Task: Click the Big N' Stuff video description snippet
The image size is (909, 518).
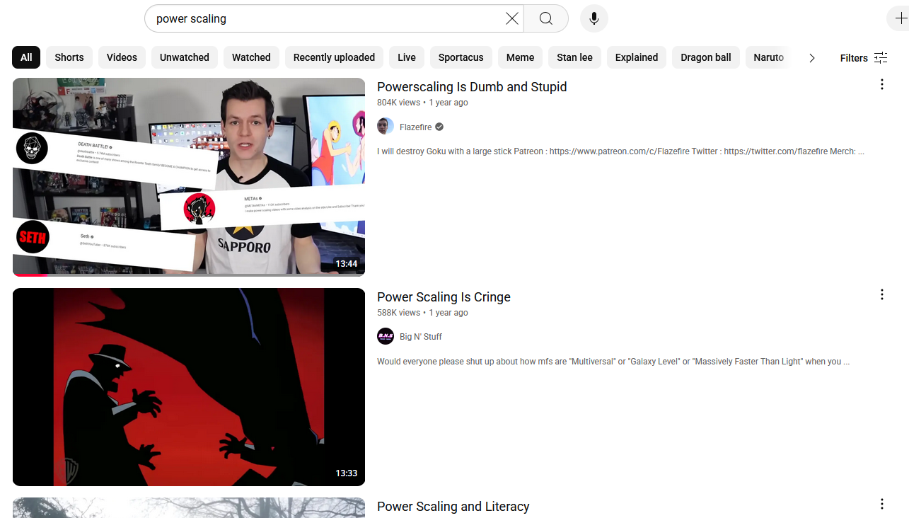Action: point(613,362)
